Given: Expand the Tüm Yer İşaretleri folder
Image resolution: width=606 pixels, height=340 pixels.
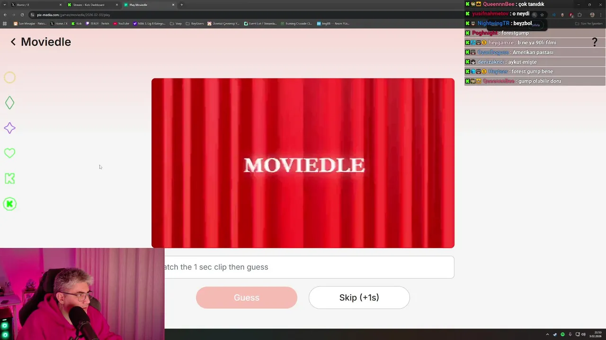Looking at the screenshot, I should point(588,24).
